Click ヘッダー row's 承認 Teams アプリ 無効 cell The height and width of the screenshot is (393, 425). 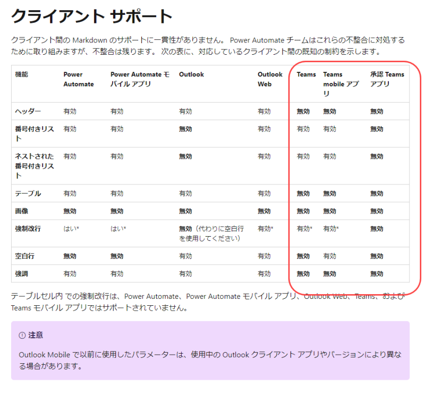[377, 111]
